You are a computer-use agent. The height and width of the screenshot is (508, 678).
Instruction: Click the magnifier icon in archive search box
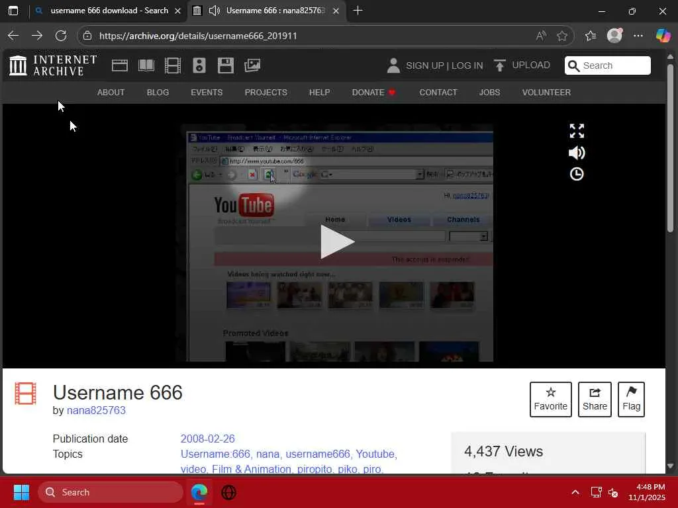click(573, 65)
